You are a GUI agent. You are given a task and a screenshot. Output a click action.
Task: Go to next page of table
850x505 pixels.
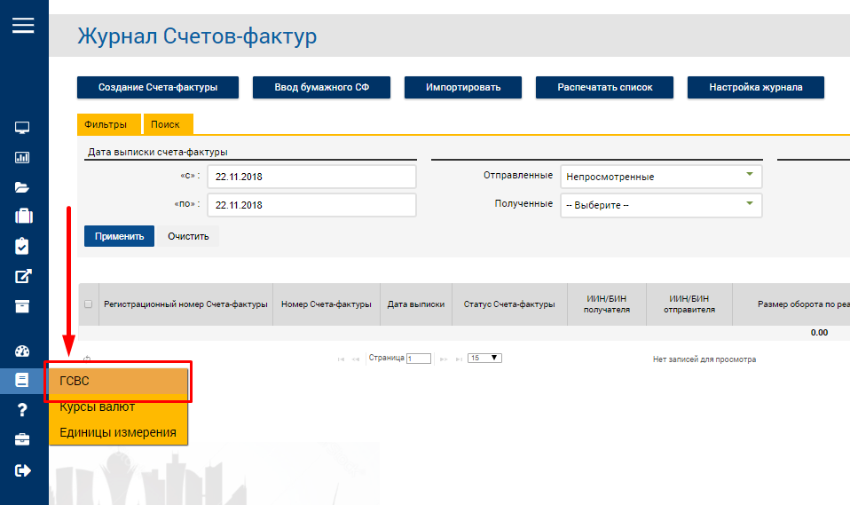(444, 359)
